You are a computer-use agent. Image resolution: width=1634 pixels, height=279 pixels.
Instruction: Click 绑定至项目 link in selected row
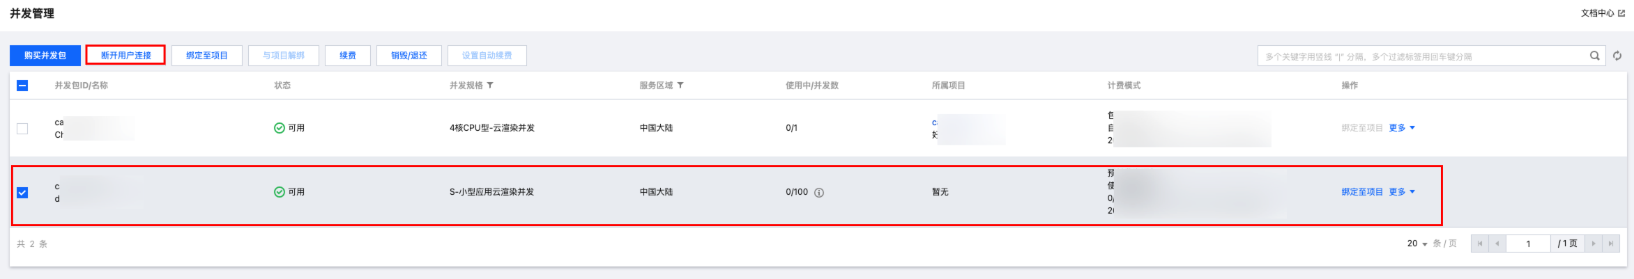click(x=1361, y=192)
